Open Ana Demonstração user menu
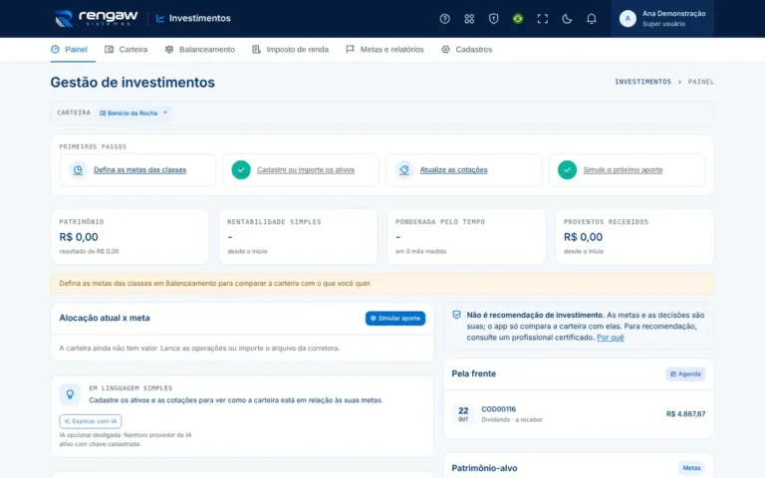 point(662,19)
